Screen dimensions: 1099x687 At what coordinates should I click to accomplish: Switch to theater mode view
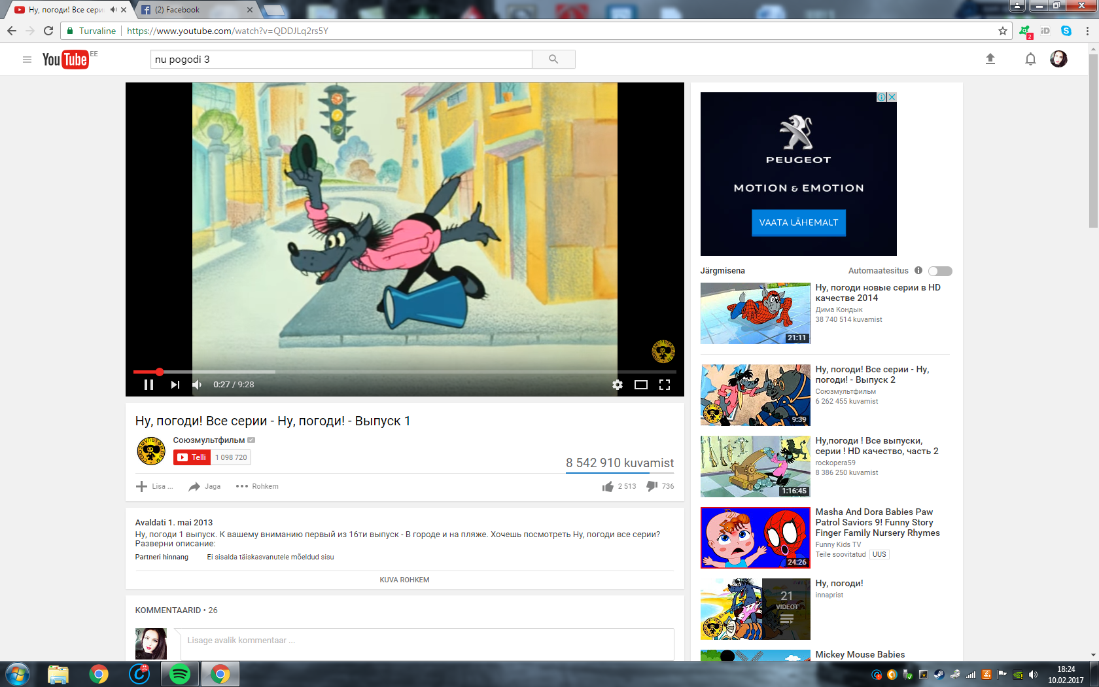641,385
